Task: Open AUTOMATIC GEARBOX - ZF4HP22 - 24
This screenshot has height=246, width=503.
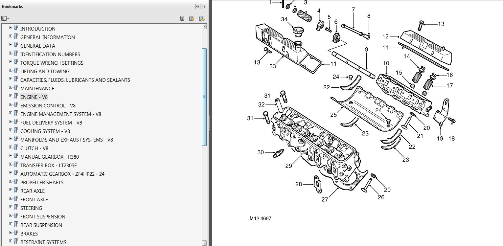Action: 62,174
